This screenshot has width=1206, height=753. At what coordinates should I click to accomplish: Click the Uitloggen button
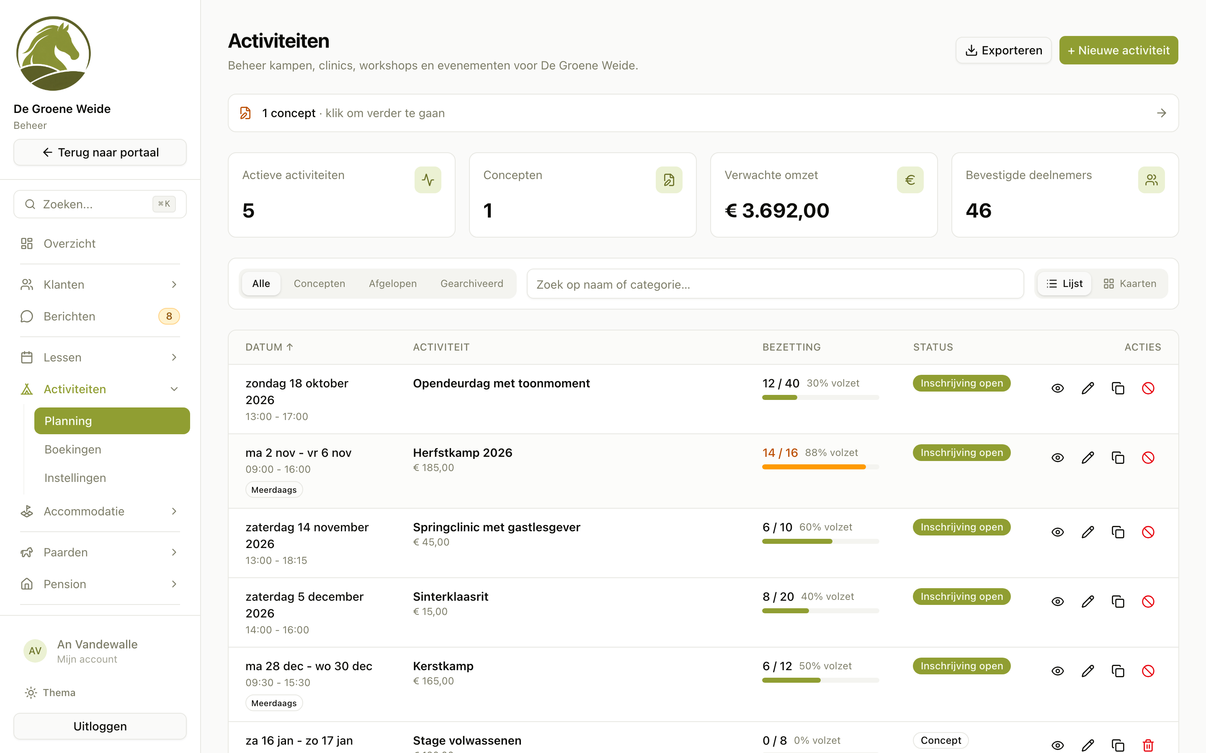click(100, 726)
